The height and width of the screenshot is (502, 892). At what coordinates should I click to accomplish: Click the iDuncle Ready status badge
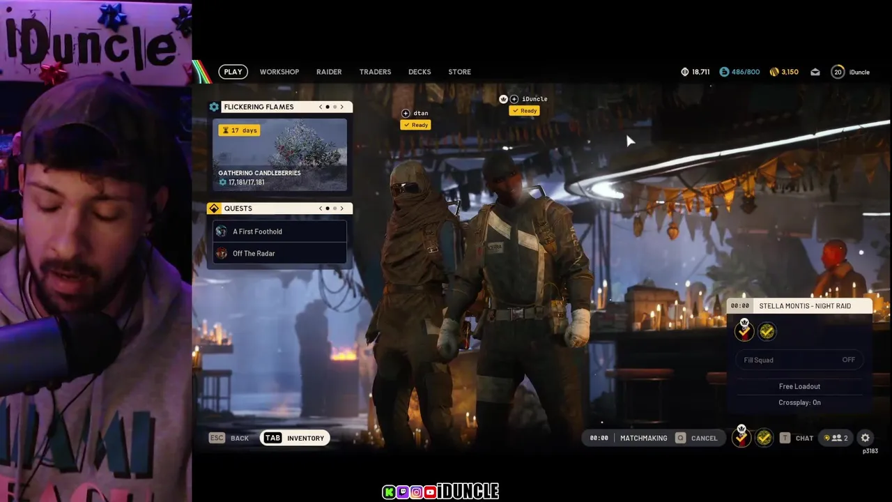point(524,111)
